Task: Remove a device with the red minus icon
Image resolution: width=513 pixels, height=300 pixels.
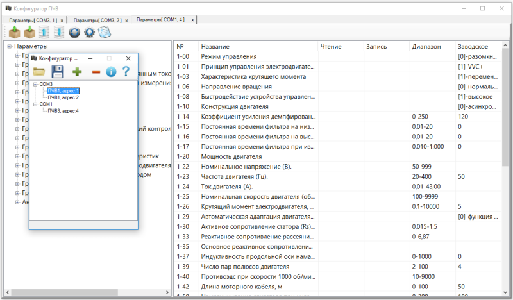Action: tap(96, 72)
